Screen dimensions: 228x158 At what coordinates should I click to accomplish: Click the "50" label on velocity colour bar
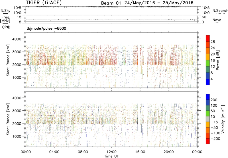(213, 111)
